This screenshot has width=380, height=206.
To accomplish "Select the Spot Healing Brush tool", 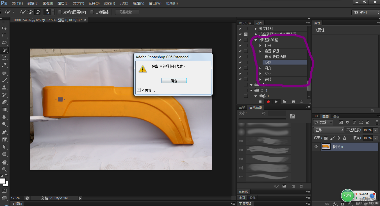I will click(4, 73).
